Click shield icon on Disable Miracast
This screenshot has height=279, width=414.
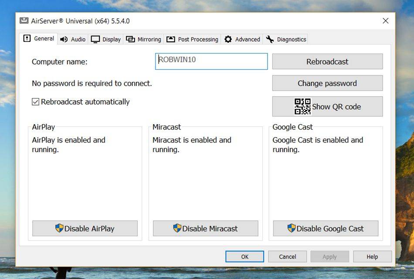177,228
